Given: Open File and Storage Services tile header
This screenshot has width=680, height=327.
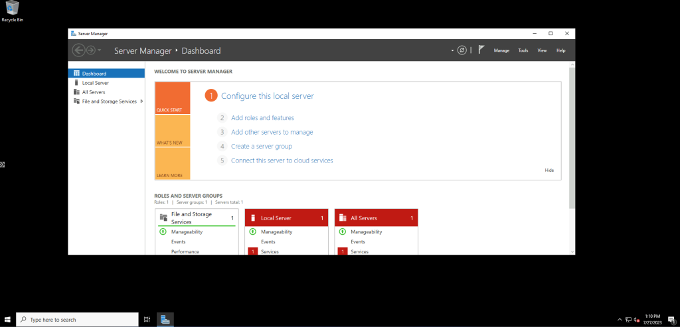Looking at the screenshot, I should [x=197, y=218].
